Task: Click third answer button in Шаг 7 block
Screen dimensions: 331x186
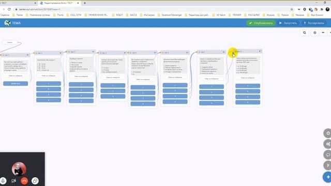Action: tap(212, 98)
